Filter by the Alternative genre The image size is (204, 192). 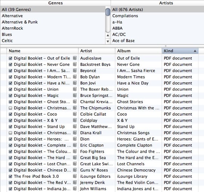pos(53,16)
